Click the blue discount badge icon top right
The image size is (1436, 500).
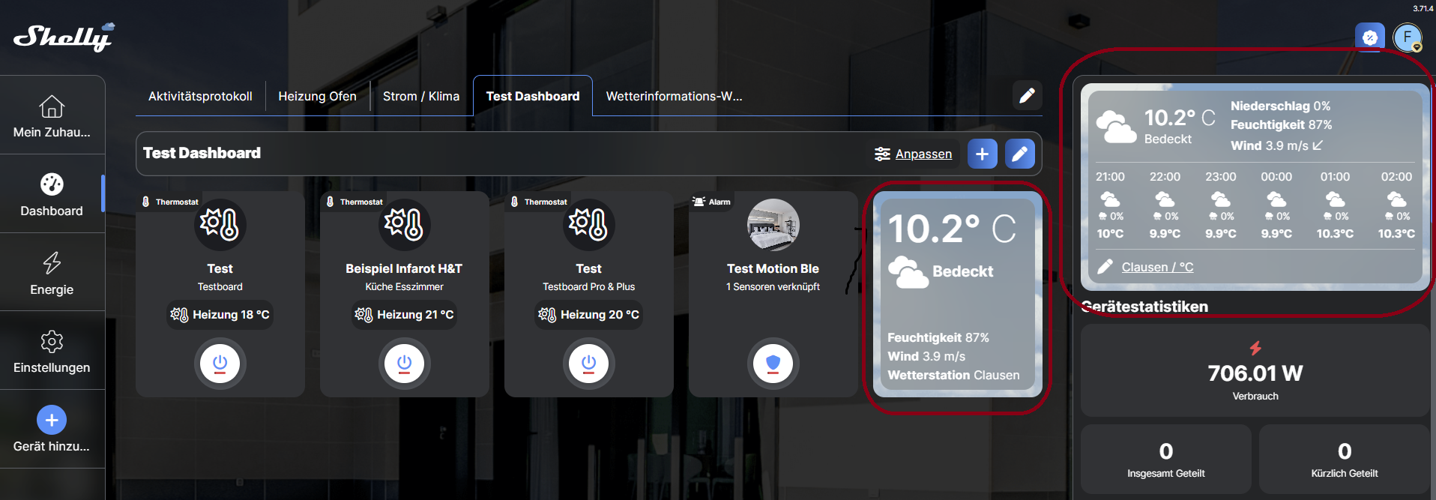(1369, 37)
